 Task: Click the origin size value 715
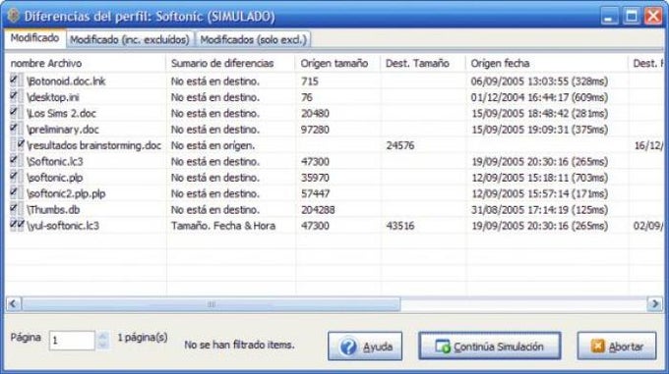310,81
